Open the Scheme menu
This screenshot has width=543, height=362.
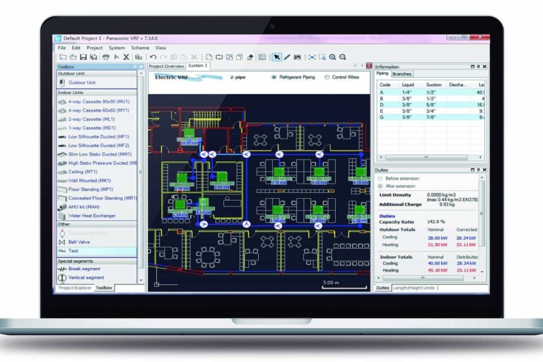(140, 48)
